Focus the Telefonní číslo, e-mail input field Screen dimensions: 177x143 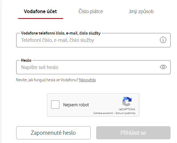pos(88,40)
